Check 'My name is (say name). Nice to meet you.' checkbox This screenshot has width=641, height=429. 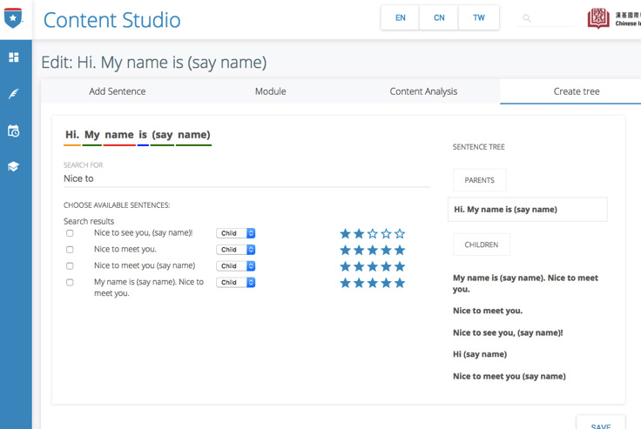point(70,282)
